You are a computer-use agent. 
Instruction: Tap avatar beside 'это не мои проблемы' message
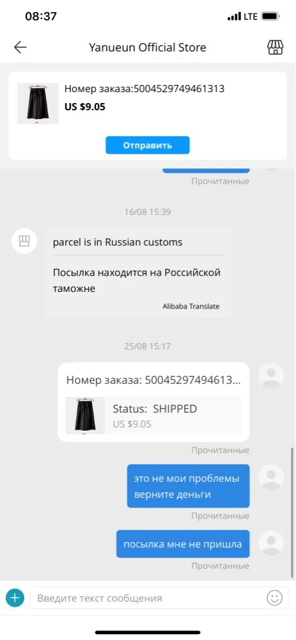[271, 477]
